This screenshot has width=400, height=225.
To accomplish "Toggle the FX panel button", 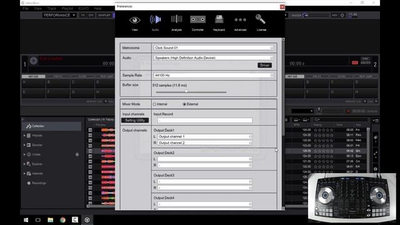I will [x=83, y=15].
